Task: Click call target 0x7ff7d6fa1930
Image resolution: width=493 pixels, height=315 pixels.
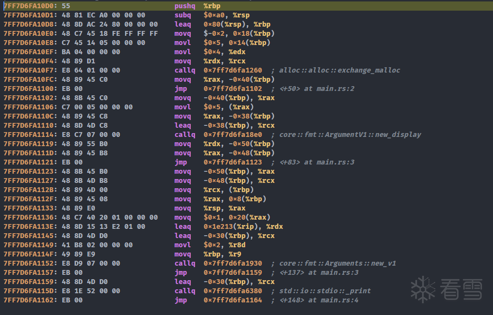Action: point(232,263)
